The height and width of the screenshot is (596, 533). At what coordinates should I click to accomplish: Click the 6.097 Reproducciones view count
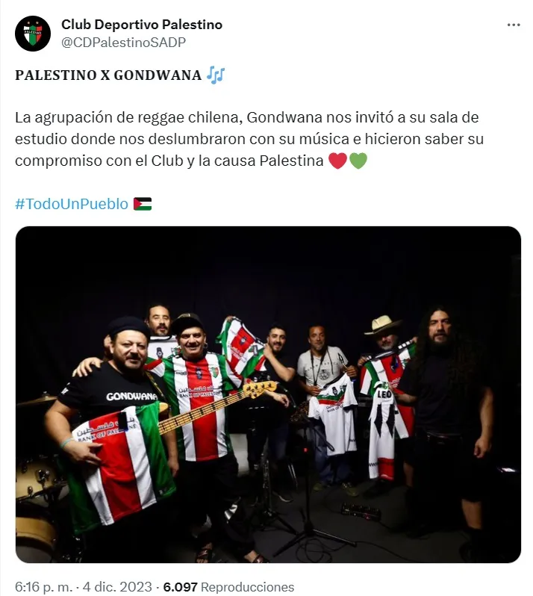[228, 586]
